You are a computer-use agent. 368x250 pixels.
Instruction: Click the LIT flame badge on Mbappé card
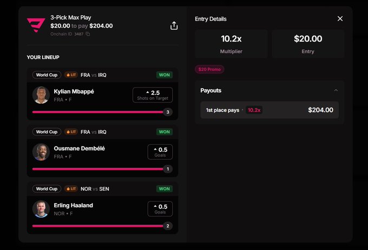[x=71, y=75]
